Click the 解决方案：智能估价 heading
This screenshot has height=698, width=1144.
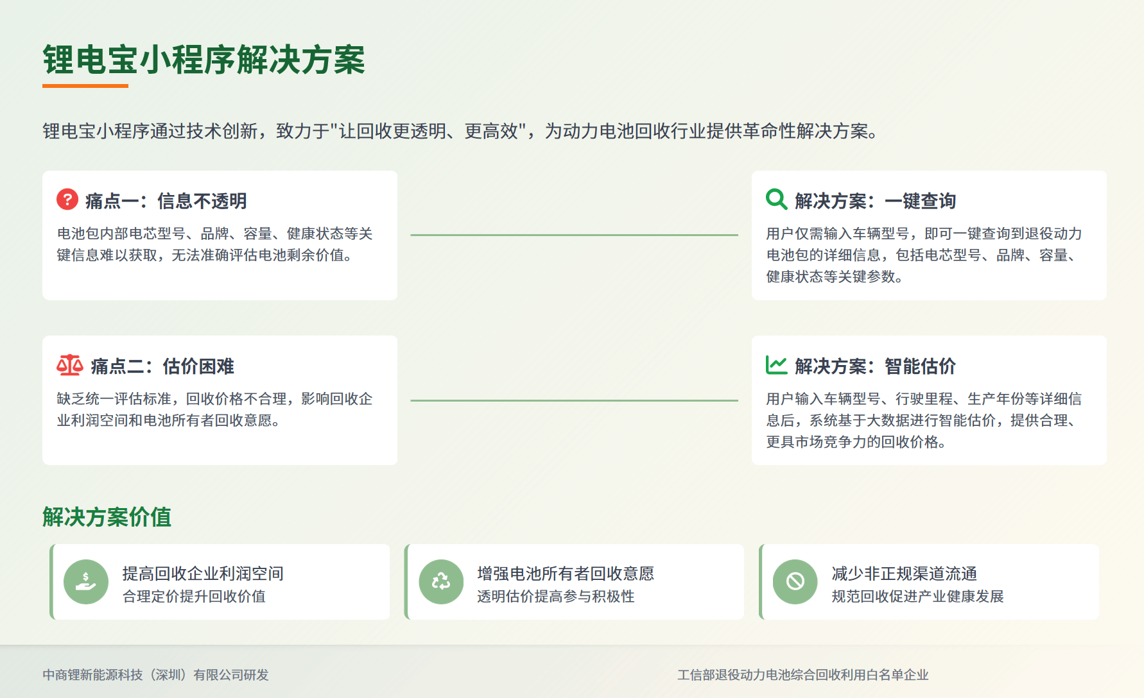(x=875, y=366)
